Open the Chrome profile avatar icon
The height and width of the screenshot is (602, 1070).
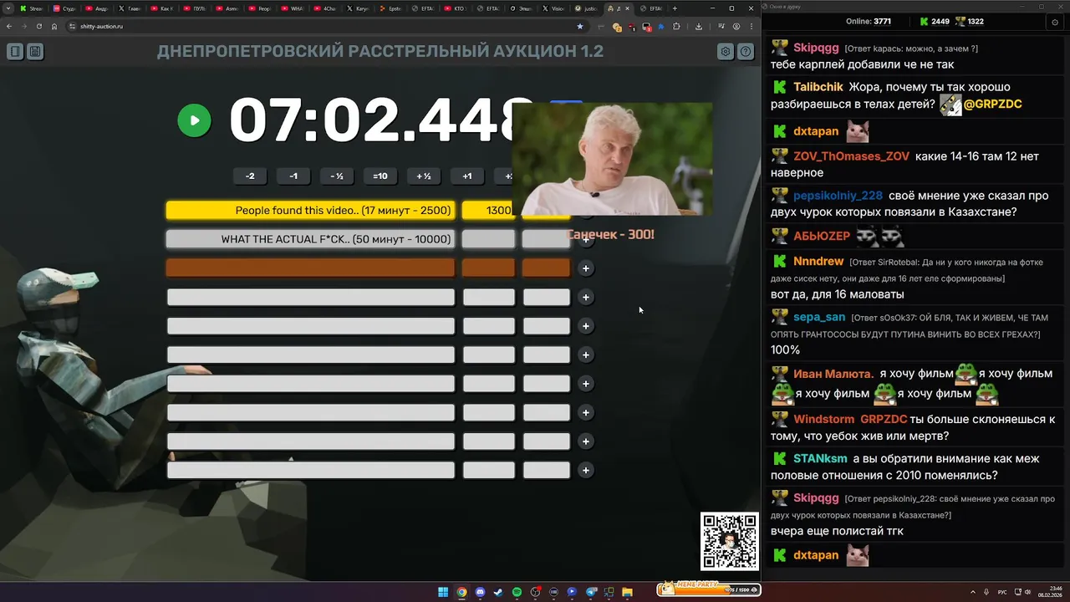[x=736, y=26]
